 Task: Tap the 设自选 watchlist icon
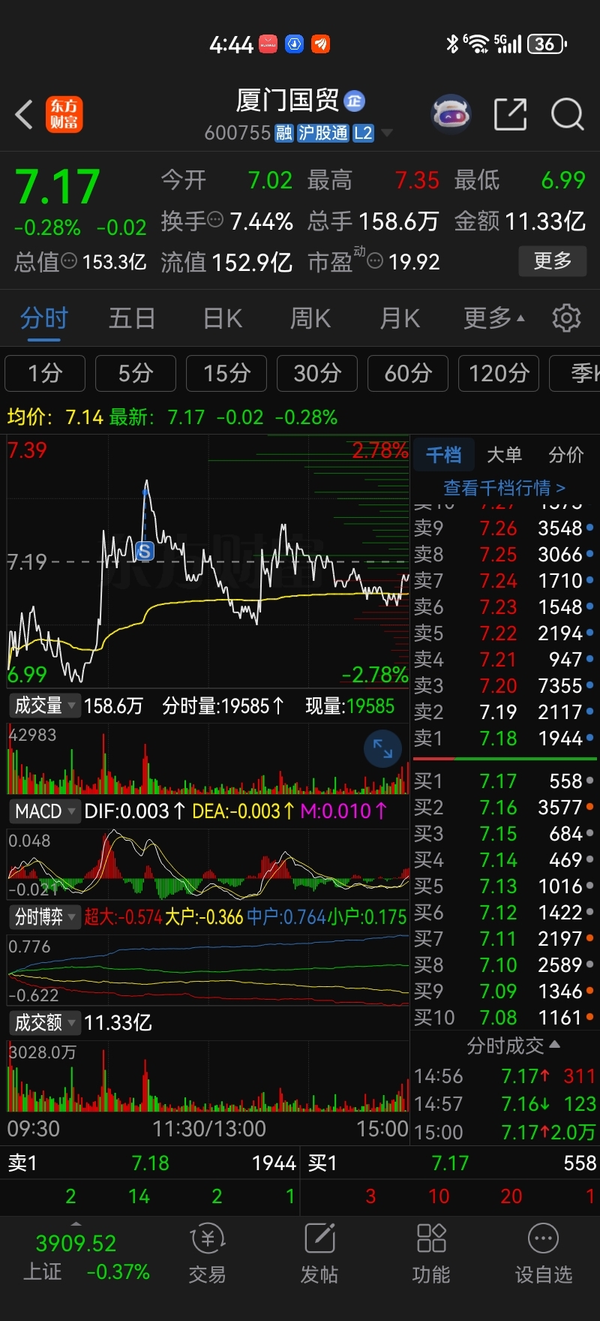pos(543,1253)
